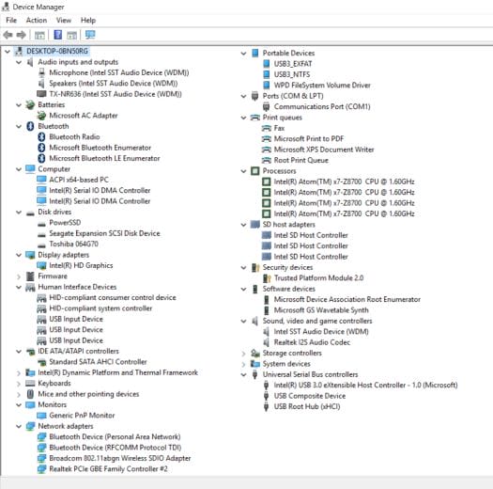Open the View menu
This screenshot has height=489, width=493.
click(64, 20)
